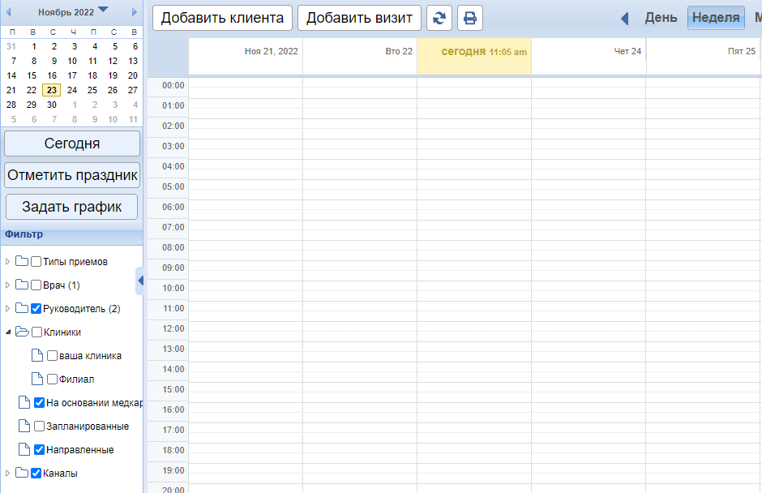Click the Добавить клиента button
The image size is (762, 493).
click(222, 18)
